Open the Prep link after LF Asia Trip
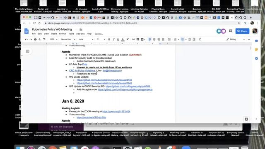This screenshot has height=149, width=265. 84,65
